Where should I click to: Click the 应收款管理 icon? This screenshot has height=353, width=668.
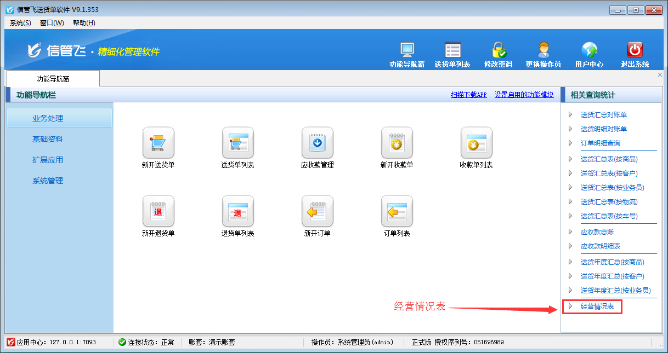click(x=317, y=143)
